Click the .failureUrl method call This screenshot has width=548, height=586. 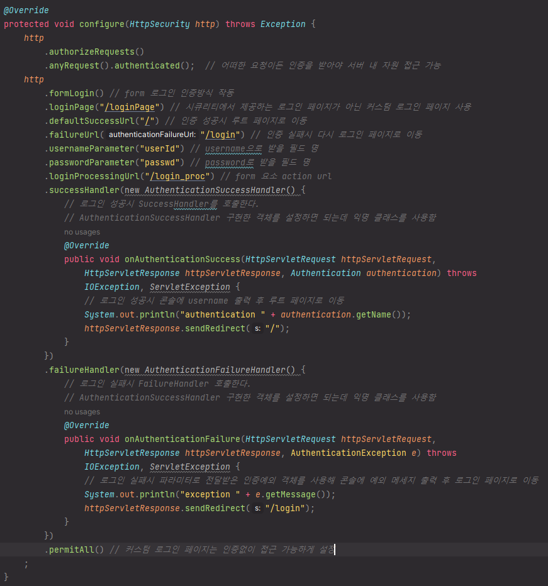[x=74, y=135]
